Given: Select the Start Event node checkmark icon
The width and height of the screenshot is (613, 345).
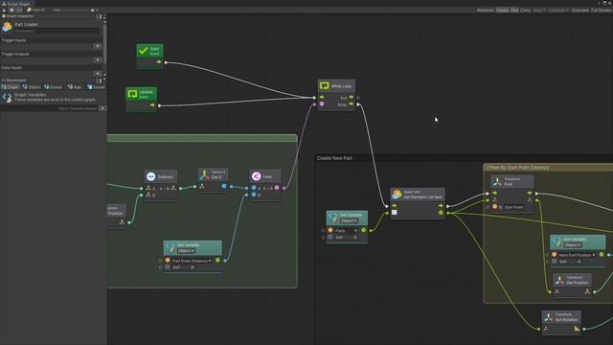Looking at the screenshot, I should (143, 51).
